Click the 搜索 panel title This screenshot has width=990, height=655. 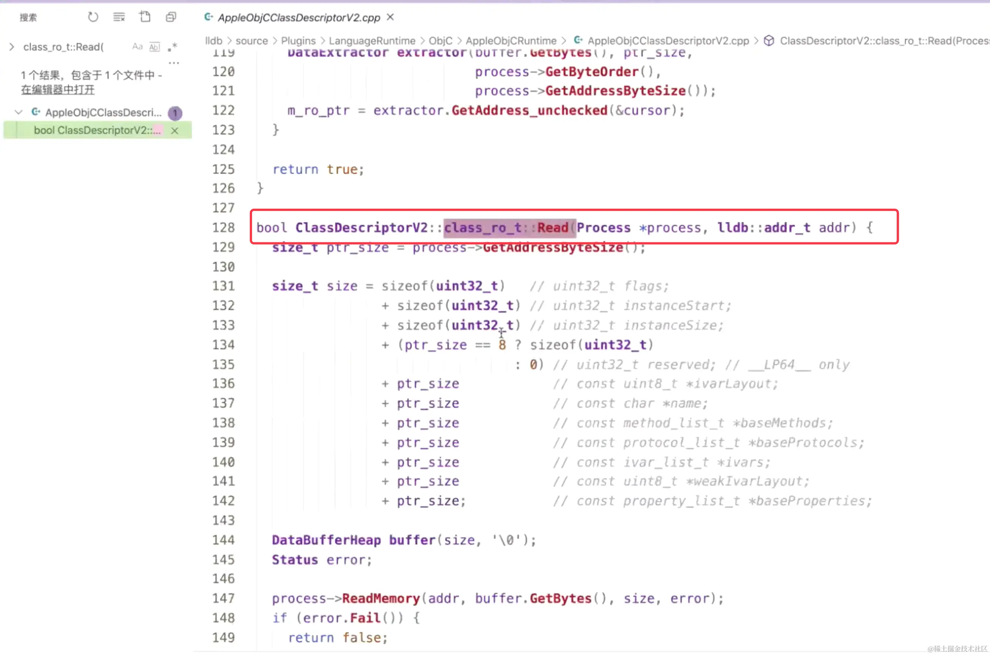click(x=28, y=18)
